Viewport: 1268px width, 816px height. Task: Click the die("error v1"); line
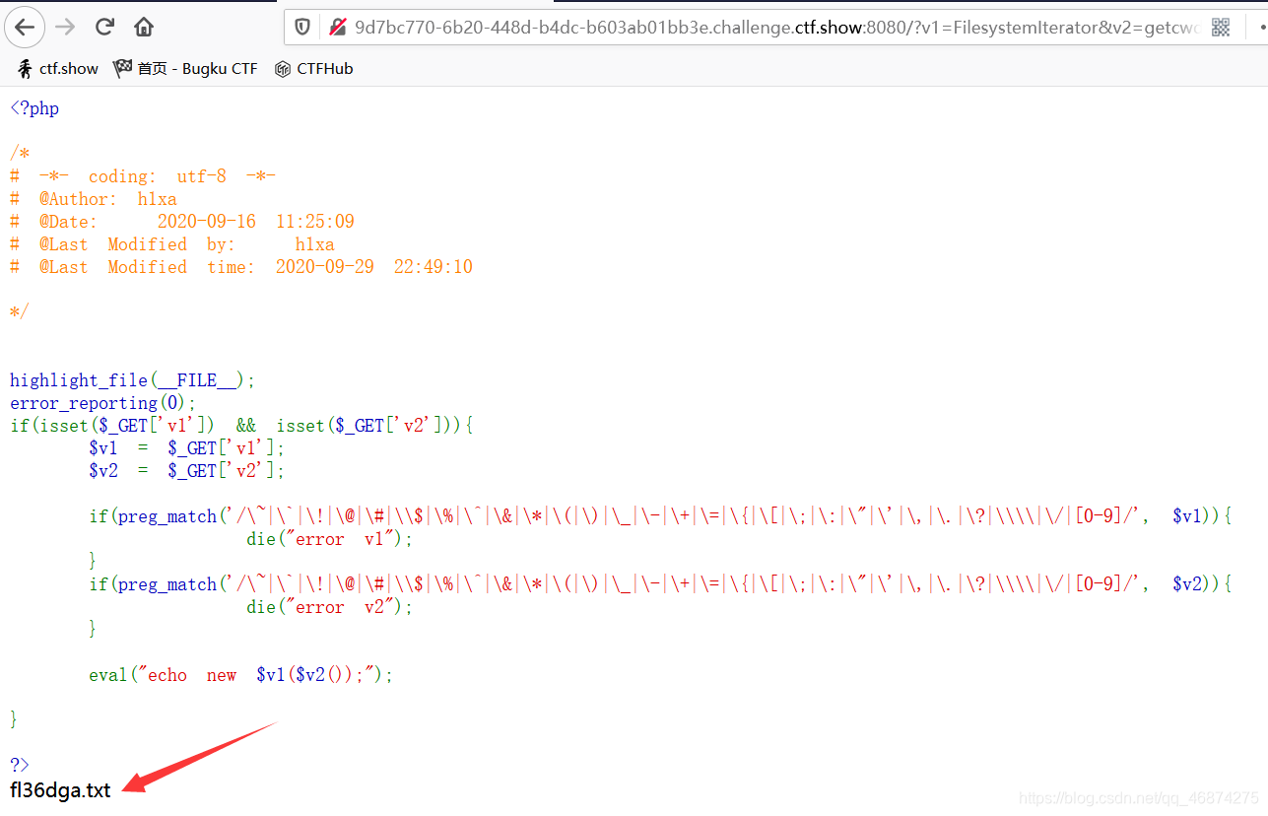click(330, 539)
